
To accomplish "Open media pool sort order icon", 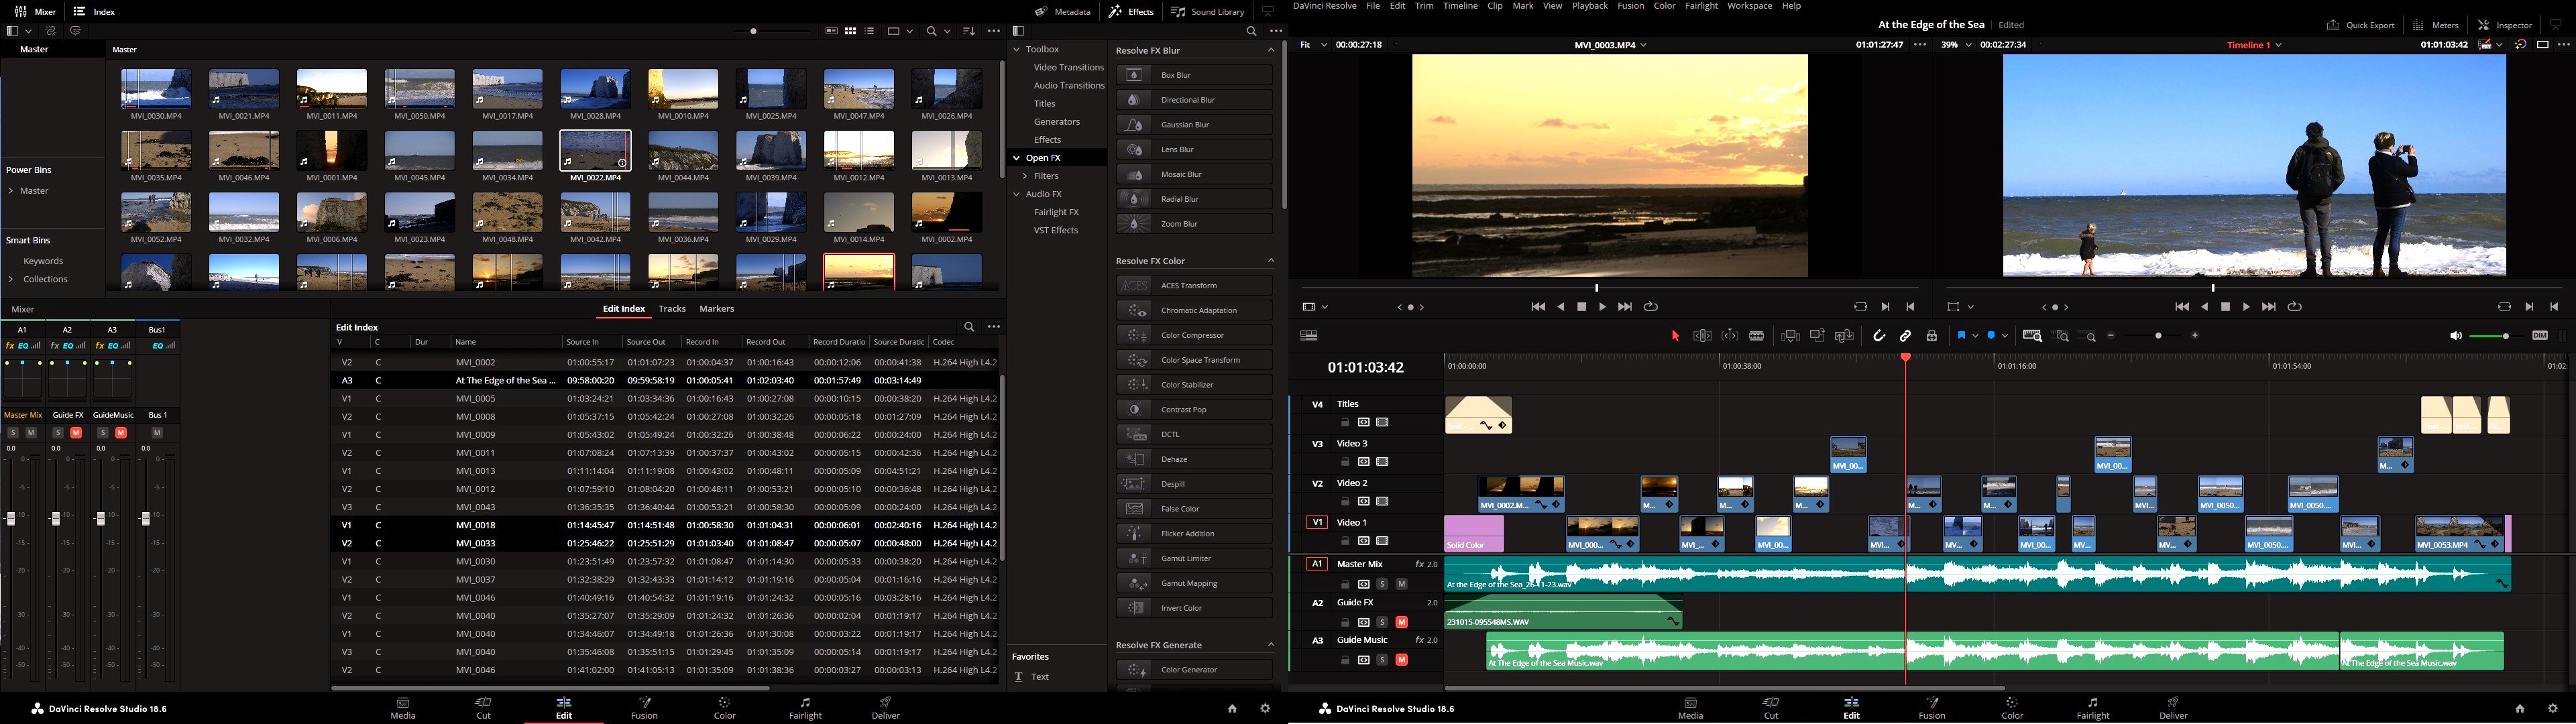I will tap(968, 31).
